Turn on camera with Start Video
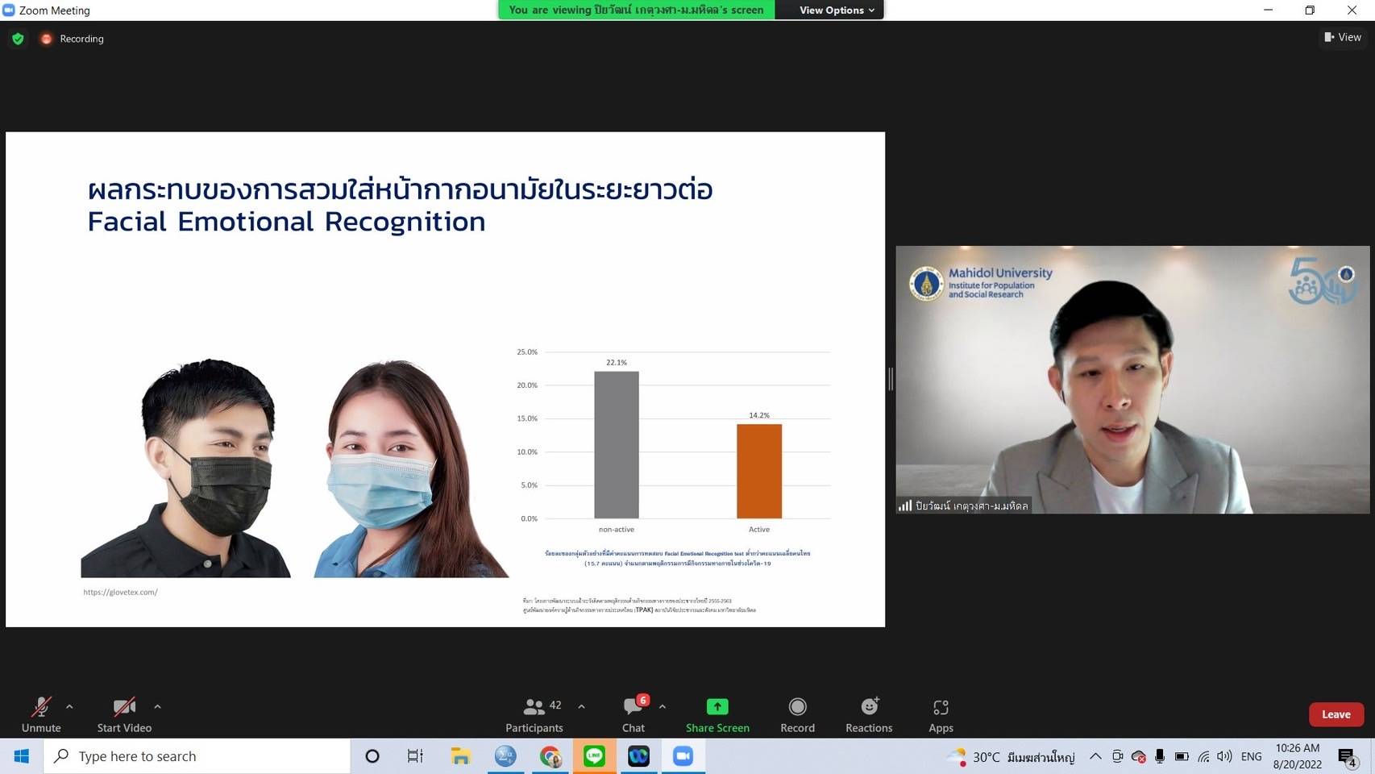Image resolution: width=1375 pixels, height=774 pixels. tap(124, 707)
